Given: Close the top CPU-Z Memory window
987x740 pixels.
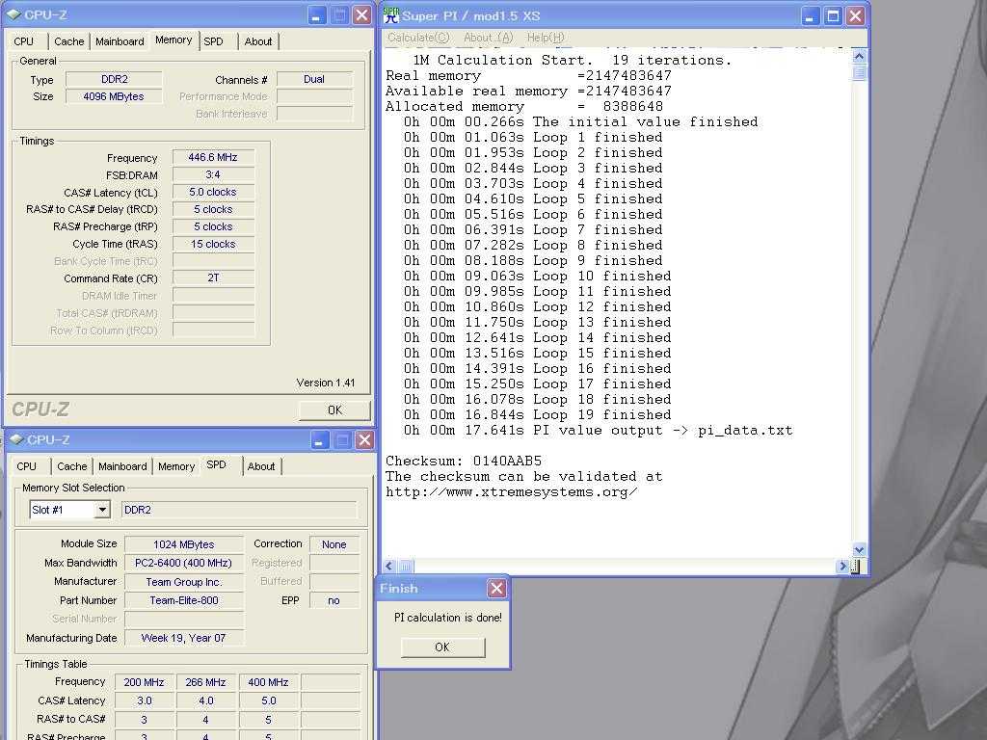Looking at the screenshot, I should [x=361, y=15].
